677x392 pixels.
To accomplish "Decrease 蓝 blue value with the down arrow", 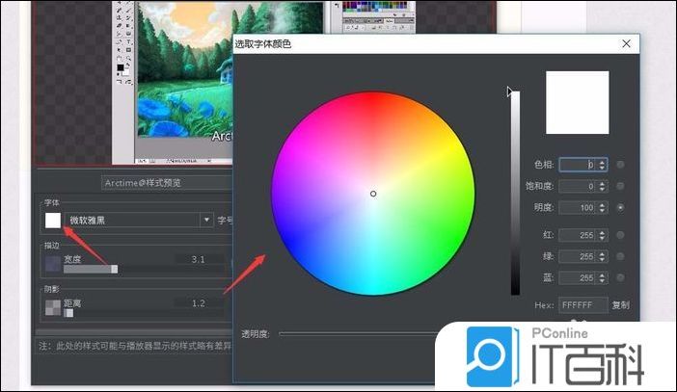I will coord(603,280).
